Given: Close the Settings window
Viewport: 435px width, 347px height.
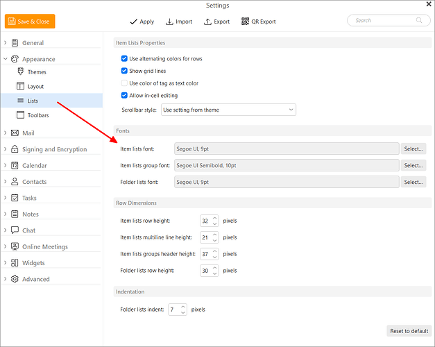Looking at the screenshot, I should pos(429,4).
